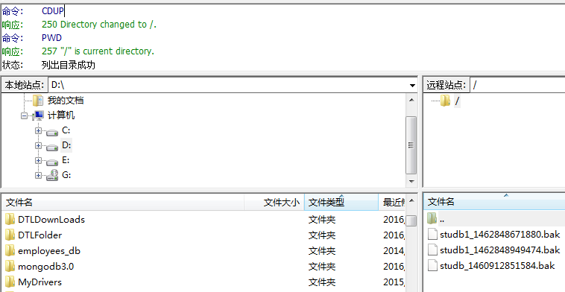Viewport: 565px width, 292px height.
Task: Click the MyDrivers folder icon
Action: tap(10, 282)
